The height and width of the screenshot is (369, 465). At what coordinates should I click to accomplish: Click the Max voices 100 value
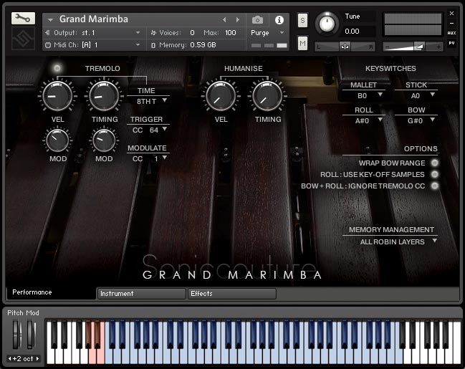[x=231, y=33]
